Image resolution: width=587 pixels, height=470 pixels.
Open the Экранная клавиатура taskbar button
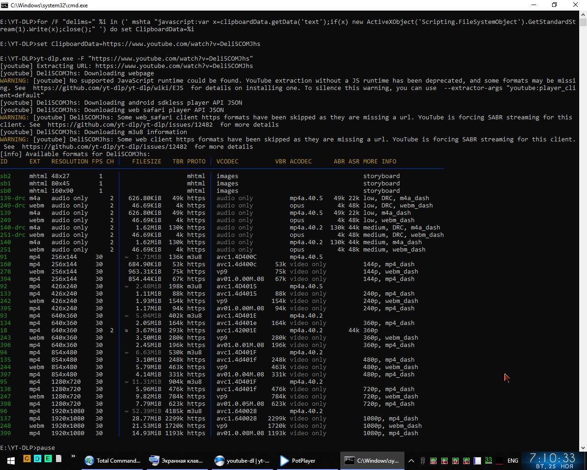177,460
